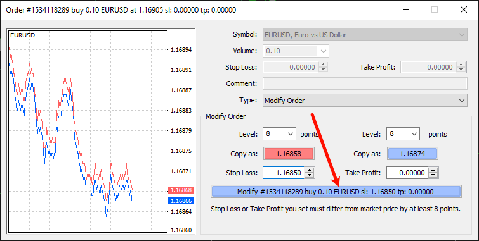This screenshot has height=241, width=479.
Task: Decrease Modify Order Take Profit with down arrow
Action: (x=433, y=175)
